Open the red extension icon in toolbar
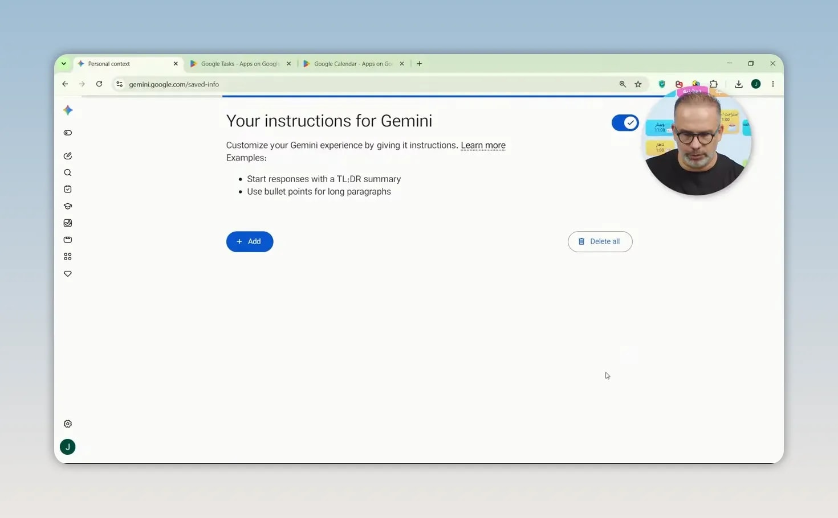 679,84
